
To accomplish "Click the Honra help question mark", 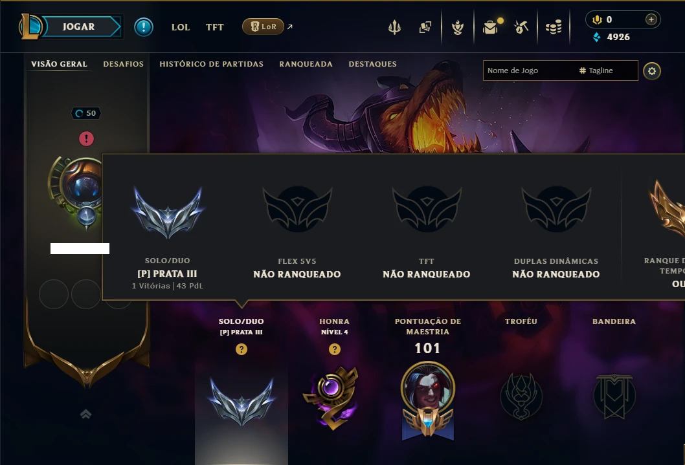I will point(335,349).
